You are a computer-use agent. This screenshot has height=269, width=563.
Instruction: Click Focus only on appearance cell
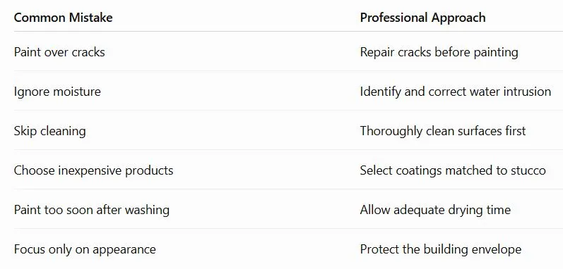pyautogui.click(x=85, y=249)
